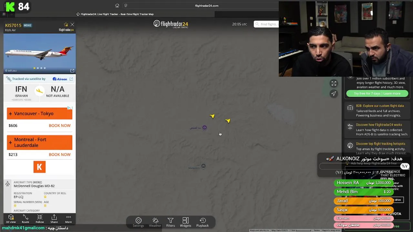Click the locked Country of Reg. icon

(x=45, y=197)
